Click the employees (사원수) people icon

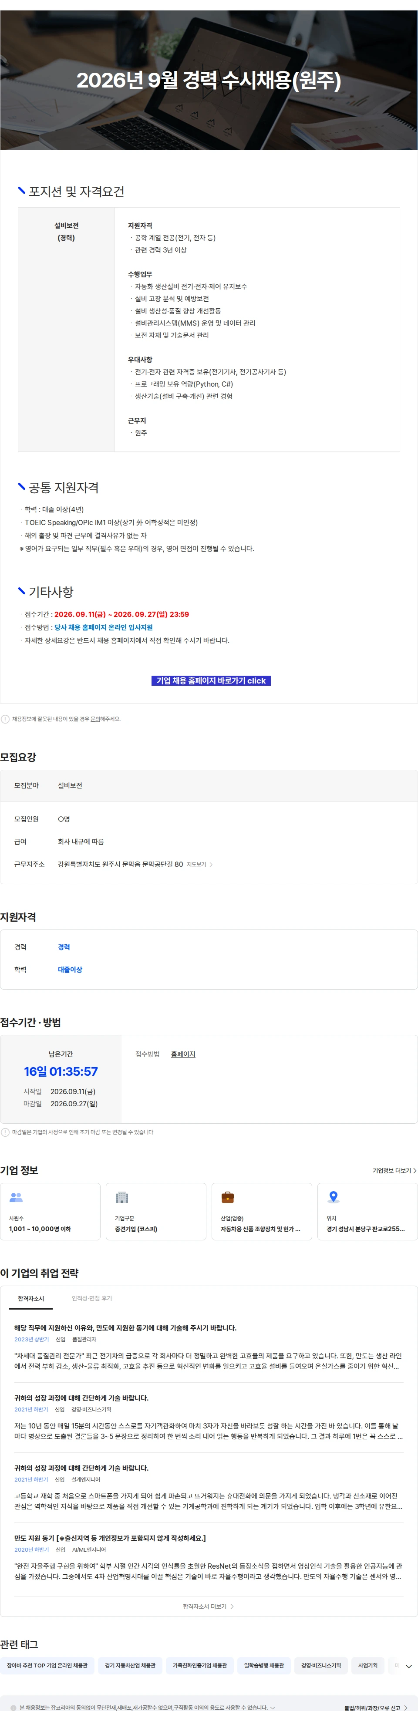(16, 1197)
